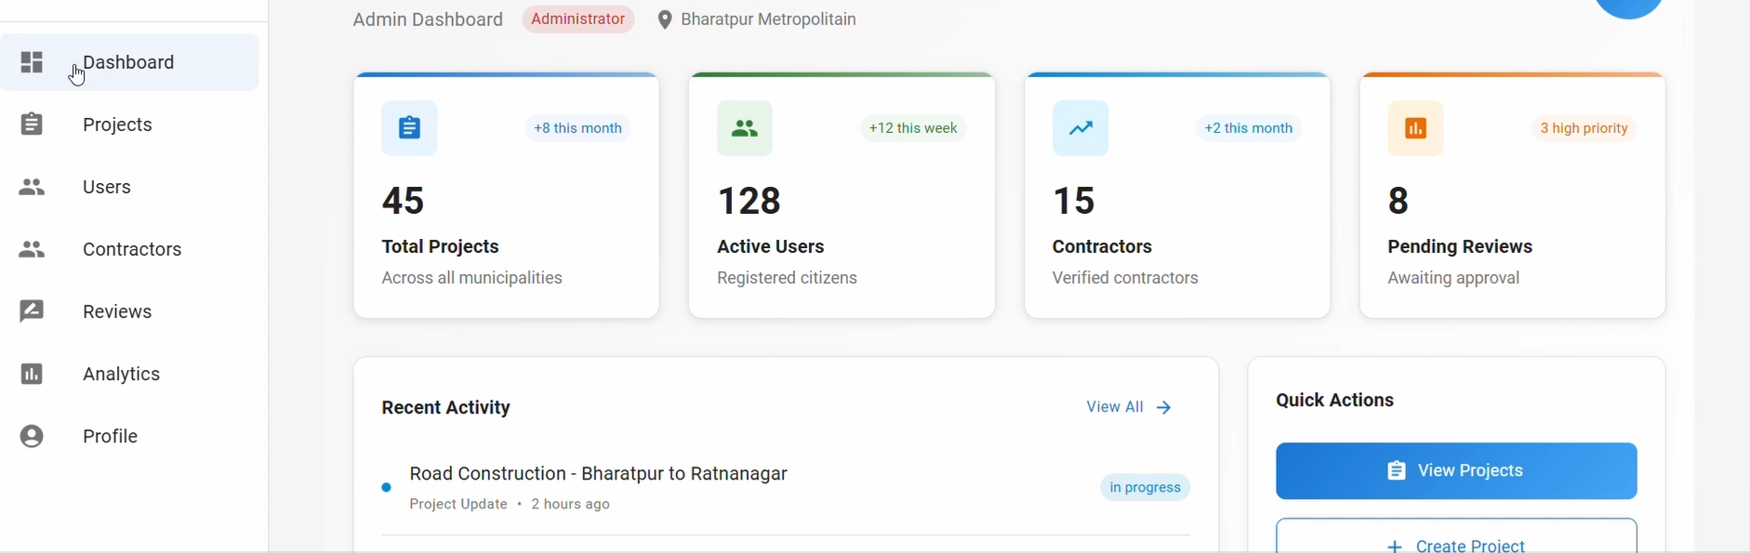Select the Road Construction activity entry
This screenshot has height=553, width=1750.
tap(598, 475)
